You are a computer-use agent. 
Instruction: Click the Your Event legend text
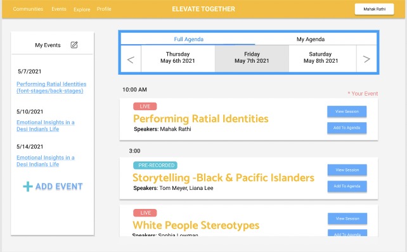pos(363,94)
